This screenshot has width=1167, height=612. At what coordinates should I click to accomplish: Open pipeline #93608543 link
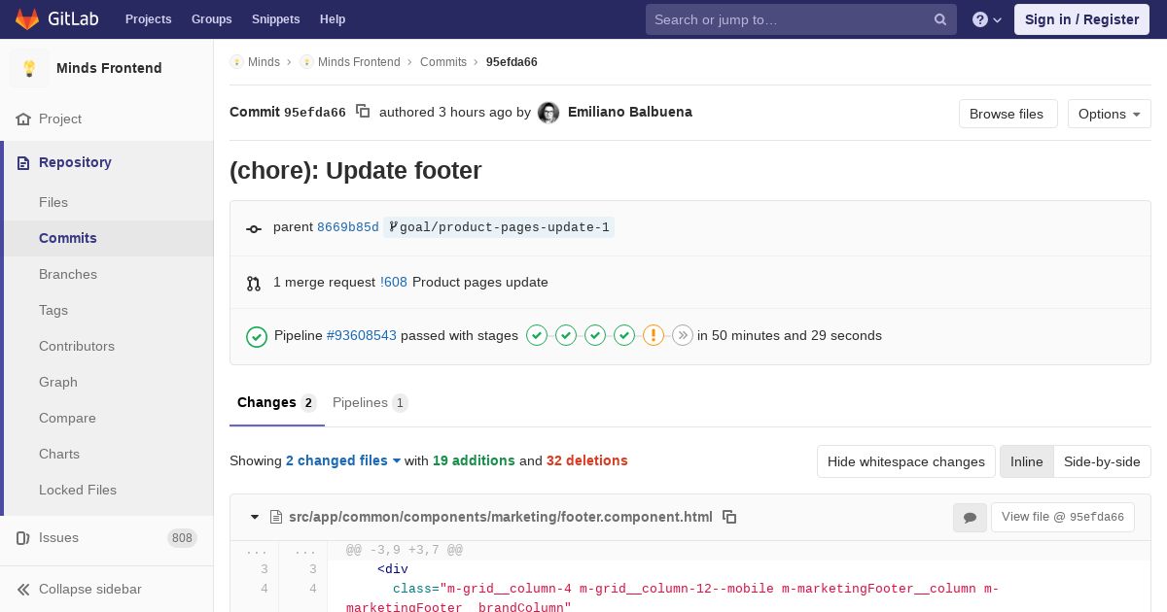[362, 335]
